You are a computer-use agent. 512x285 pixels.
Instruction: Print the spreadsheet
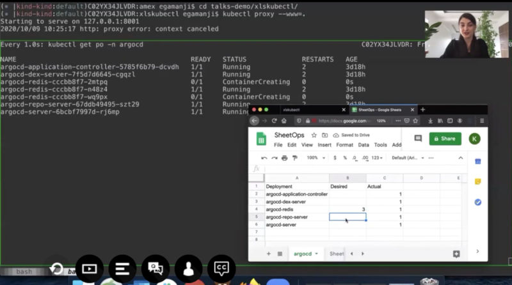click(x=284, y=158)
